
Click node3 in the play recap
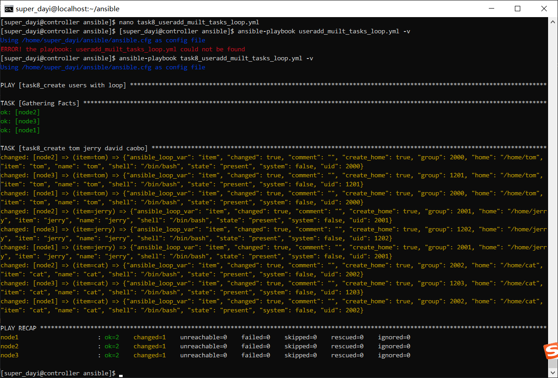(9, 355)
